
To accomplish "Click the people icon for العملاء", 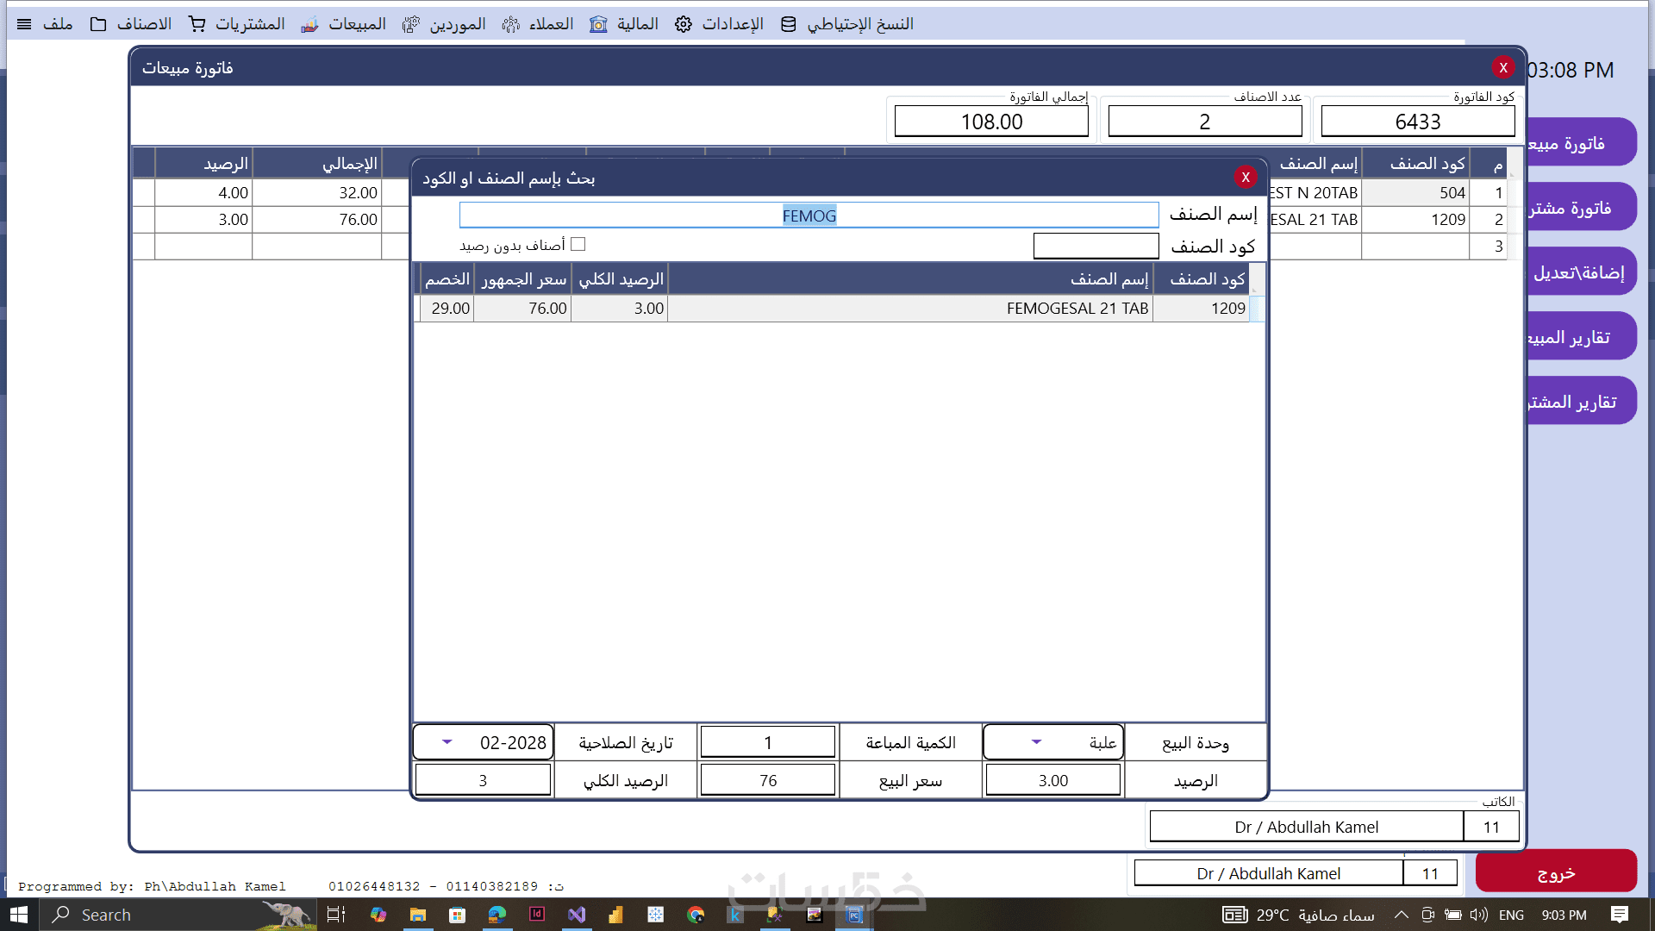I will (511, 24).
